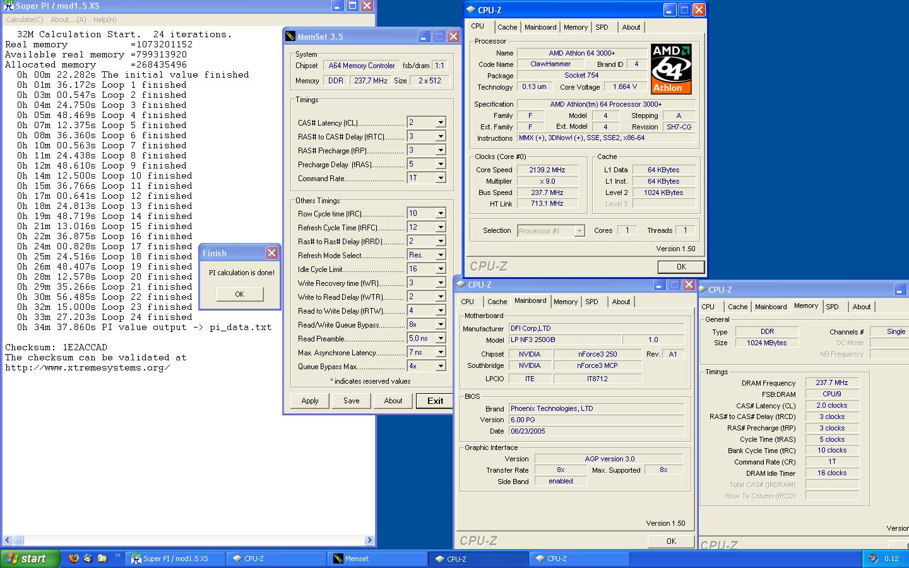Screen dimensions: 909x568
Task: Click the top CPU-Z window title icon
Action: coord(471,10)
